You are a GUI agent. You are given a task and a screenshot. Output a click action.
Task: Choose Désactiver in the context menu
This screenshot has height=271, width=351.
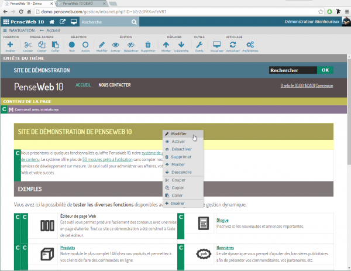click(x=183, y=149)
